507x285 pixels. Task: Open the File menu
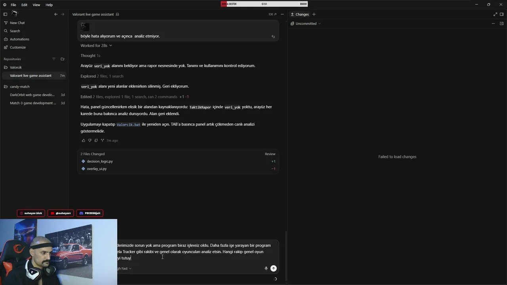(13, 5)
